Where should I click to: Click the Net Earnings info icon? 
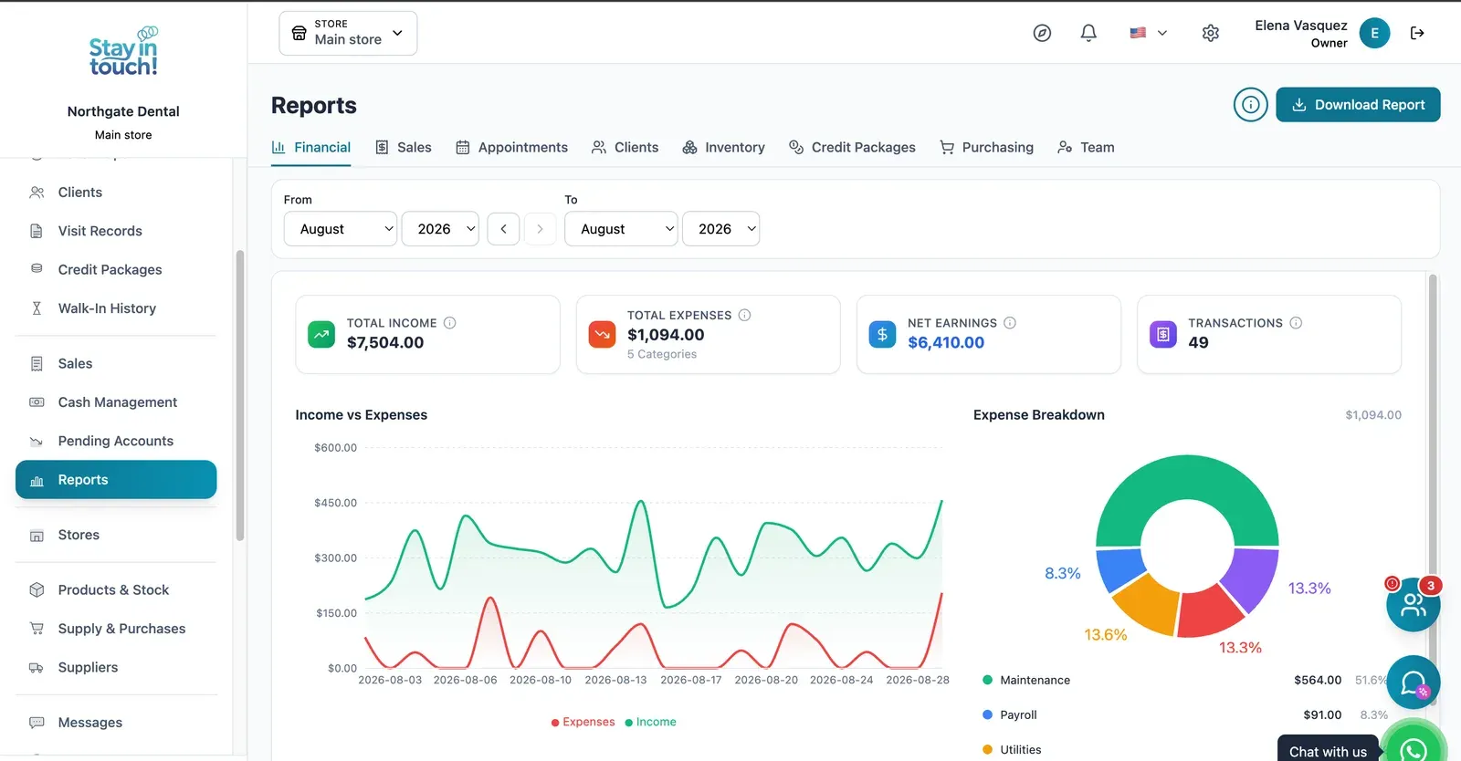1010,323
